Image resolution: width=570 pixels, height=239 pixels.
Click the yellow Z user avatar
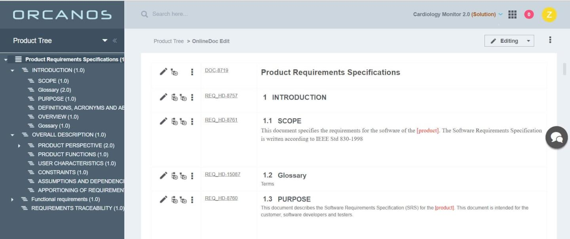(549, 14)
